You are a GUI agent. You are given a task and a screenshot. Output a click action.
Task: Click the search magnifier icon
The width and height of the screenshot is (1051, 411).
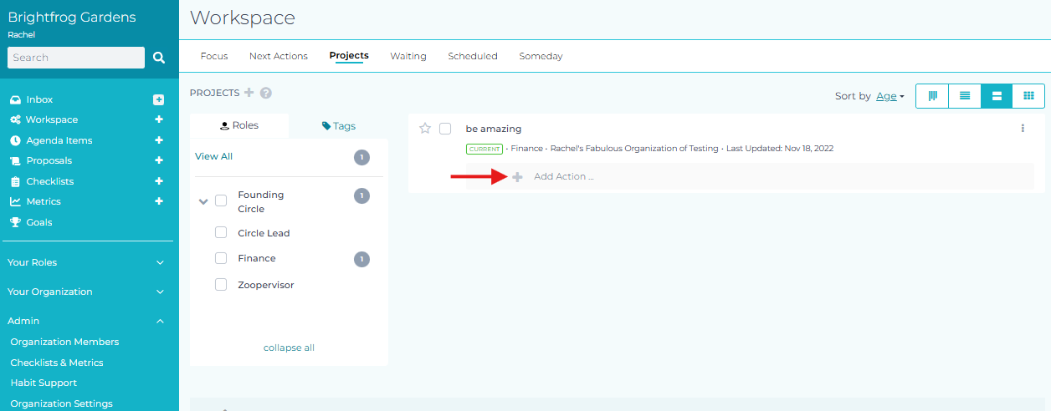click(159, 58)
